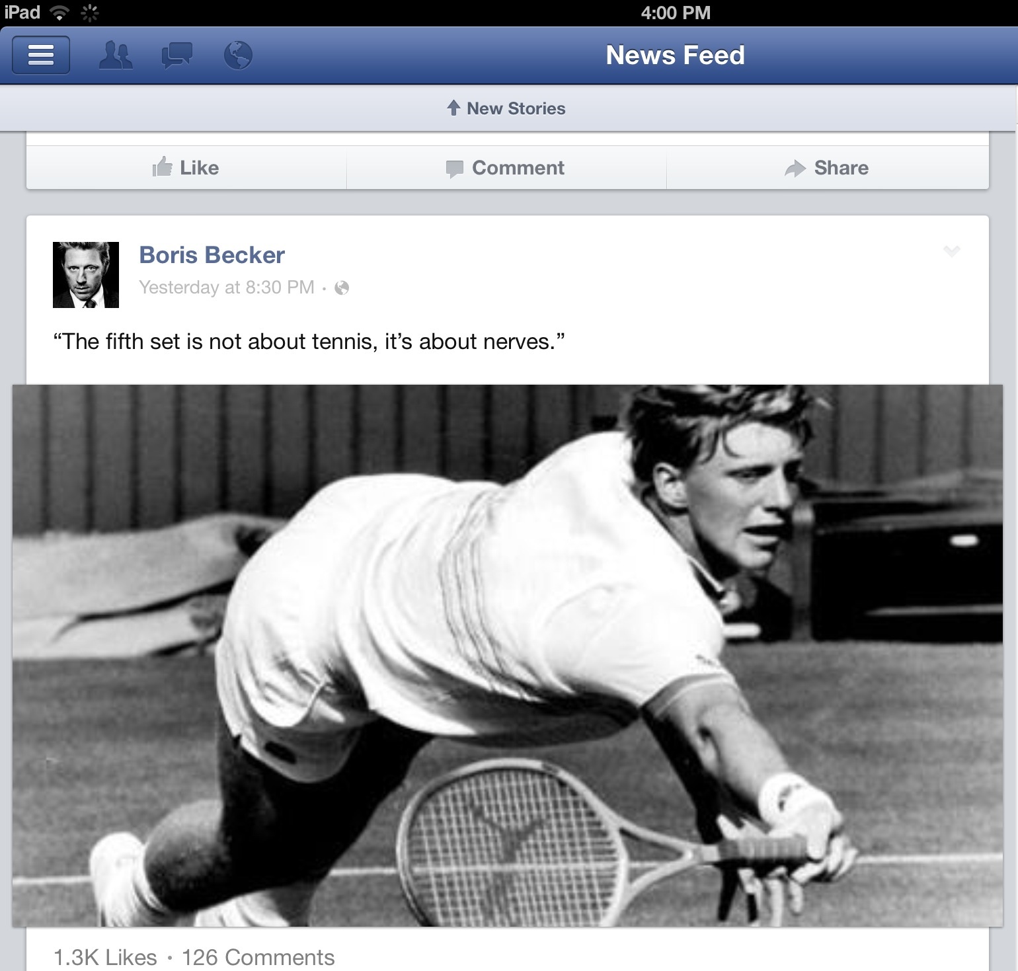
Task: Tap the Wi-Fi status icon
Action: tap(59, 13)
